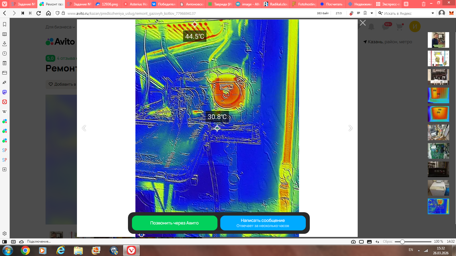Toggle the side panel visibility in status bar
This screenshot has height=256, width=456.
(x=5, y=242)
